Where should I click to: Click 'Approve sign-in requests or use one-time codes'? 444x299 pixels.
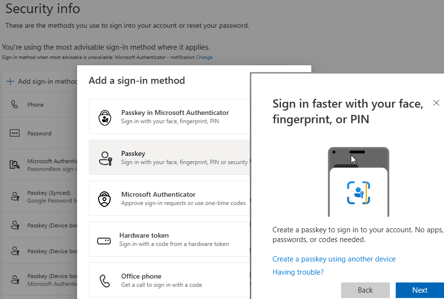click(x=183, y=203)
